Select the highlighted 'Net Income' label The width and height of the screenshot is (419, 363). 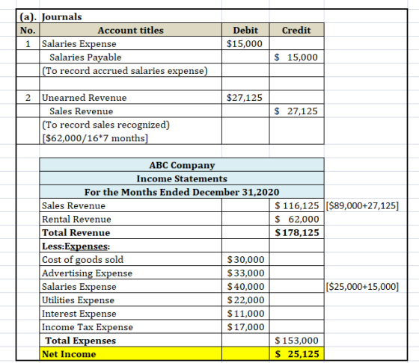coord(131,354)
